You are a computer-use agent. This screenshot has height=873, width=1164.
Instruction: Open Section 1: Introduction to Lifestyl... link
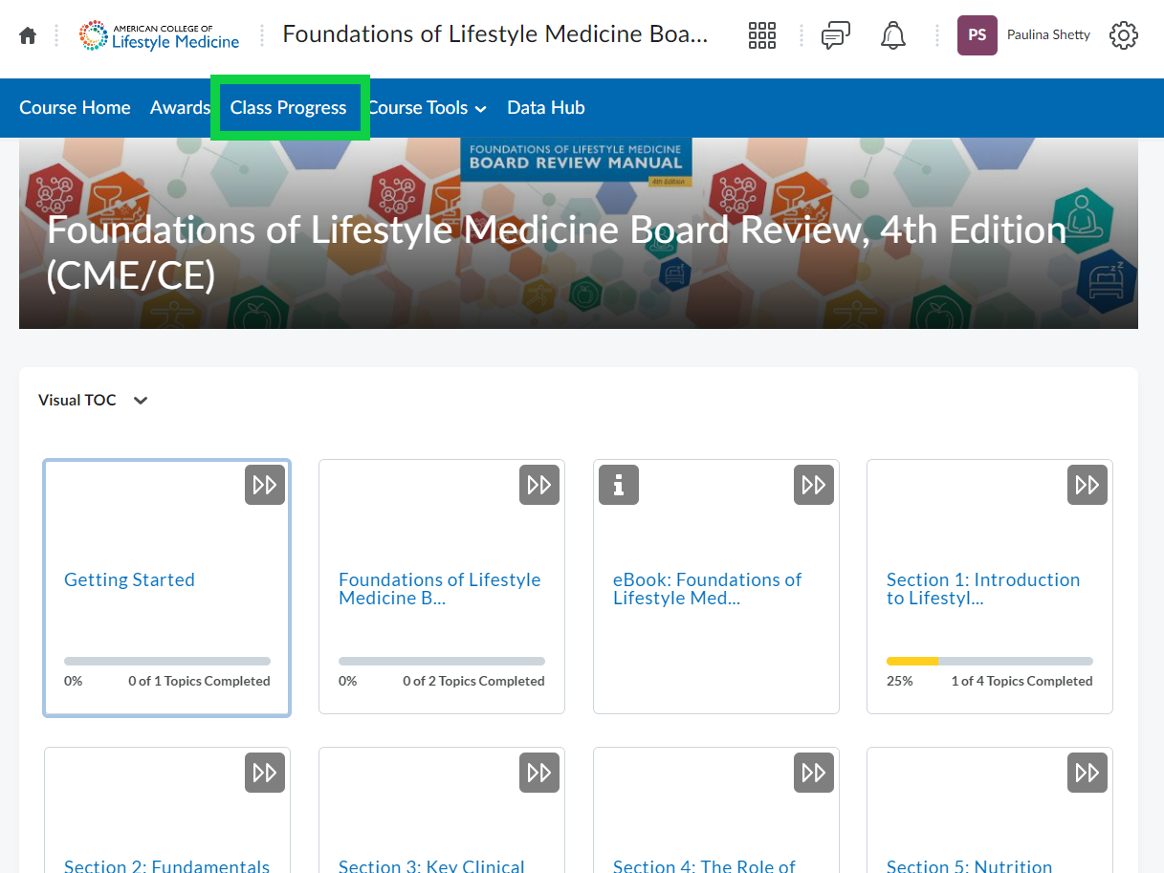coord(983,589)
